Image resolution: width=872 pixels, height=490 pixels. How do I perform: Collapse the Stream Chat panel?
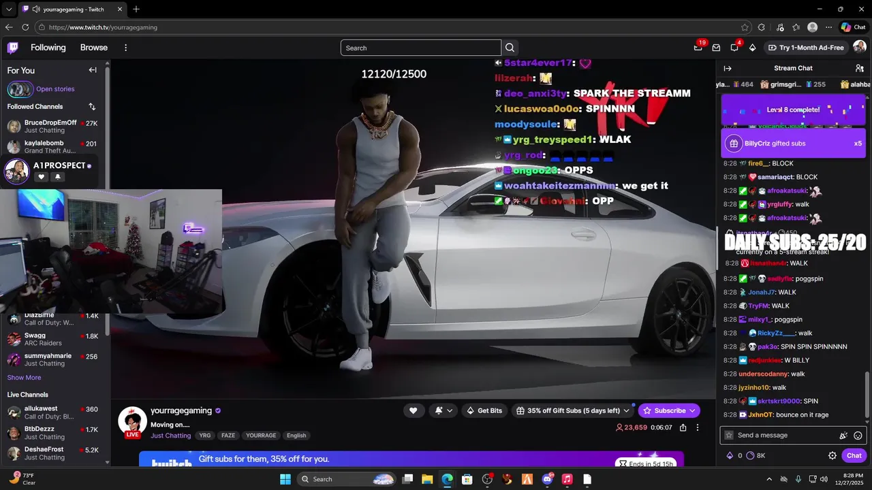coord(728,68)
